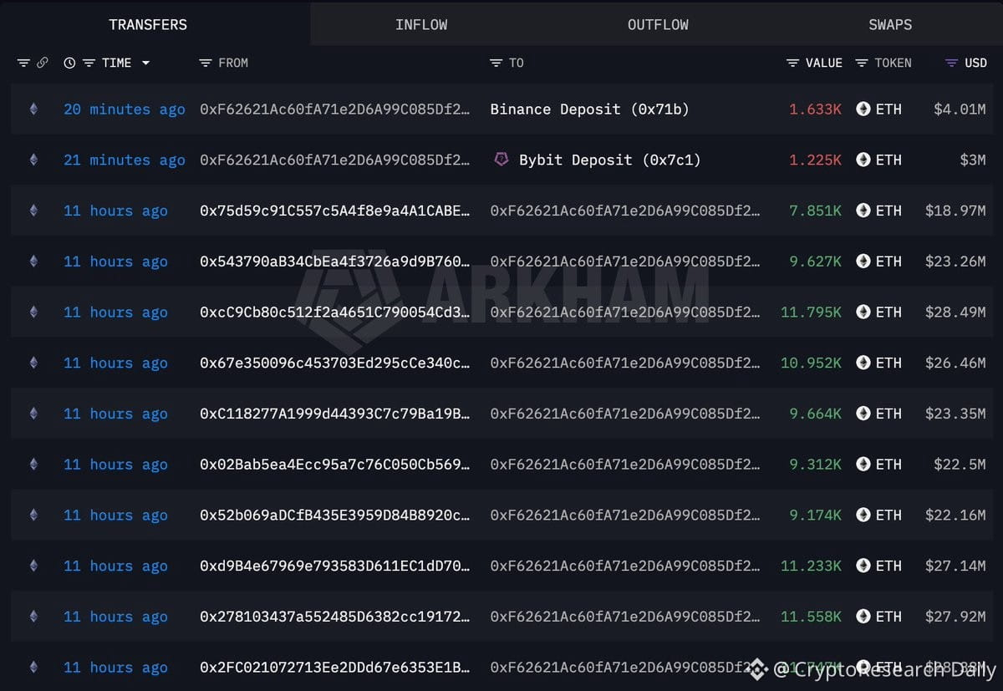The width and height of the screenshot is (1003, 691).
Task: Open sender address 0xC118277A1999d44393C7c79Ba19B
Action: pos(334,414)
